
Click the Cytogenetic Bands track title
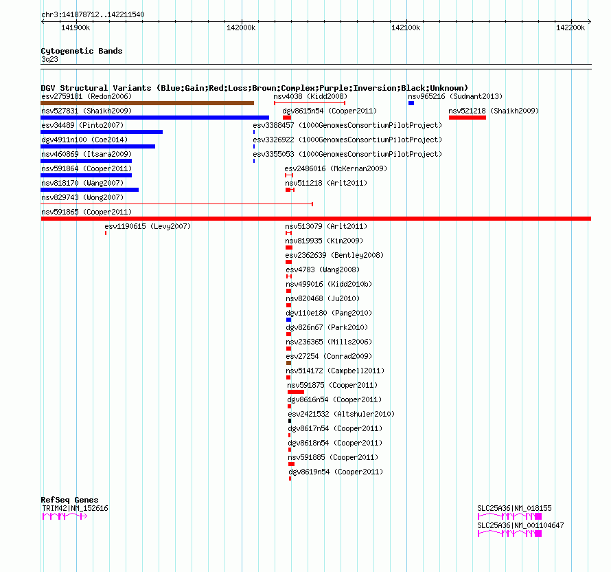(x=82, y=51)
